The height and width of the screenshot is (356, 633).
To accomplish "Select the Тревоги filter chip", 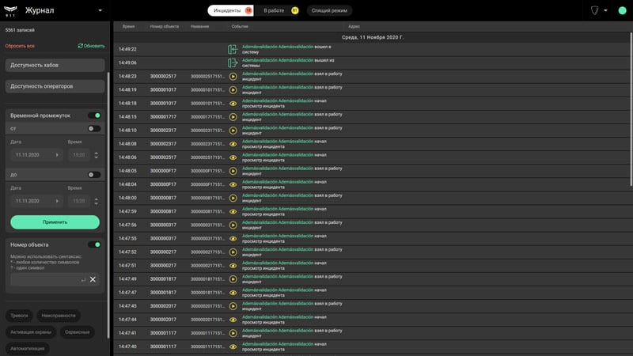I will [x=19, y=316].
